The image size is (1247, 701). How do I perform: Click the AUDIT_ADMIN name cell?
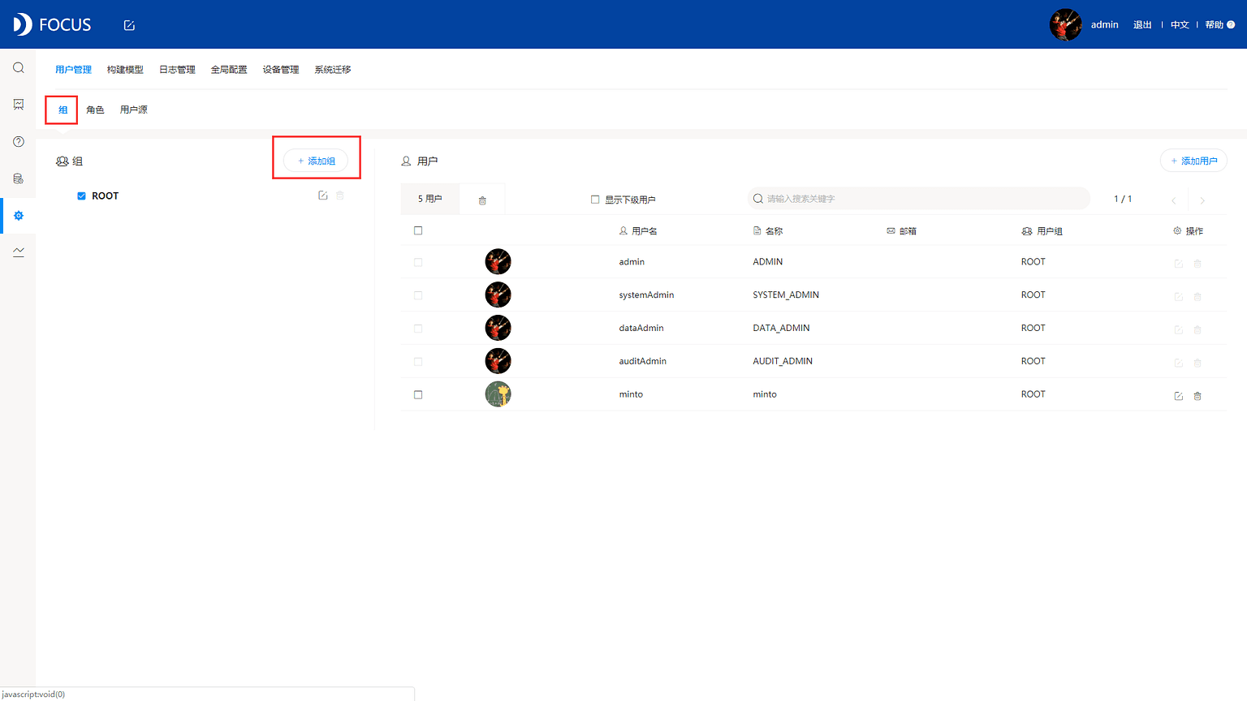(x=783, y=361)
